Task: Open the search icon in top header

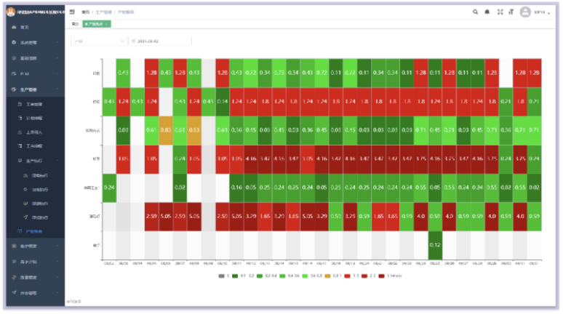Action: [476, 12]
